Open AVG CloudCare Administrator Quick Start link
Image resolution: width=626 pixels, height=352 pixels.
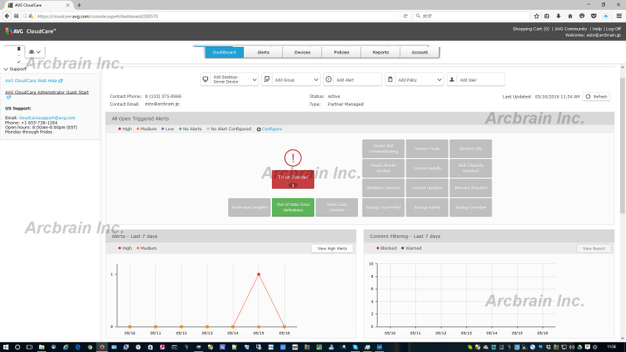click(x=47, y=92)
